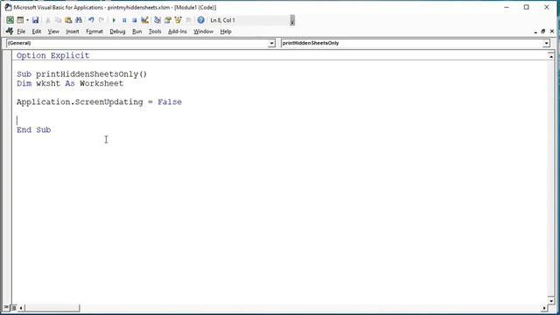This screenshot has width=560, height=315.
Task: Open VBA Help with question mark icon
Action: (200, 20)
